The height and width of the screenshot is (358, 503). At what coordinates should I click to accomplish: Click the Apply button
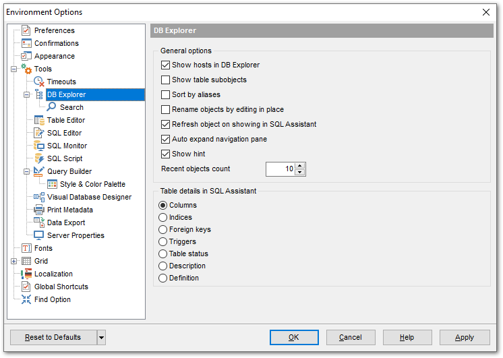click(465, 337)
